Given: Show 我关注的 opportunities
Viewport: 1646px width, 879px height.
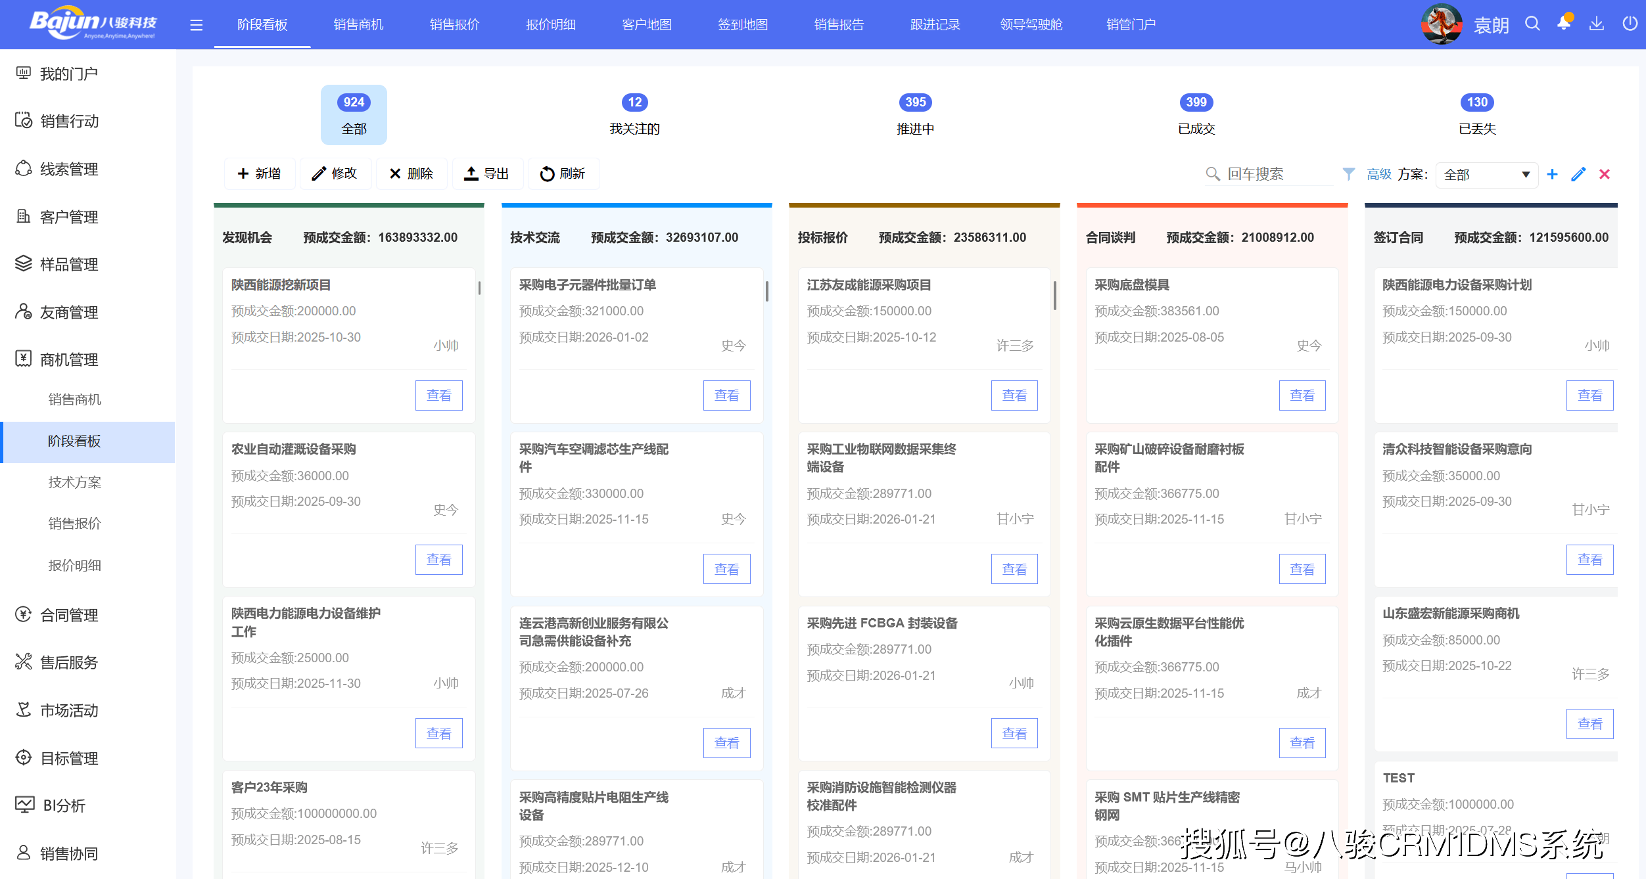Looking at the screenshot, I should tap(634, 114).
